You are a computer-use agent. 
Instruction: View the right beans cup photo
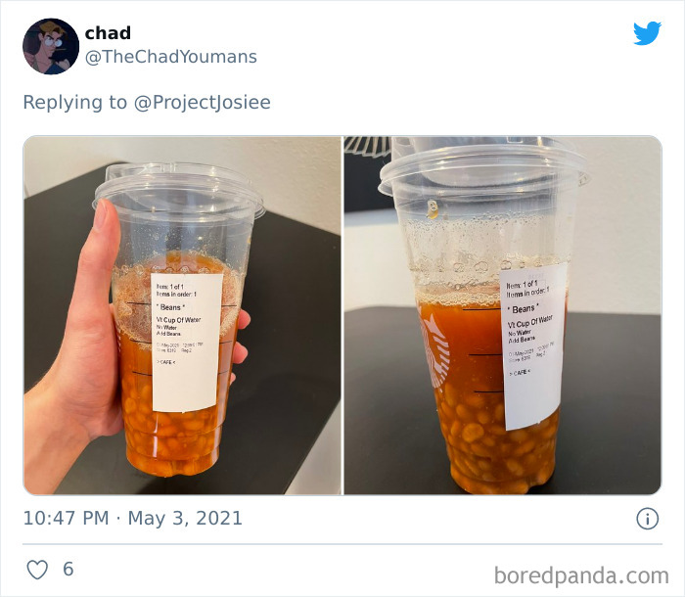point(503,315)
